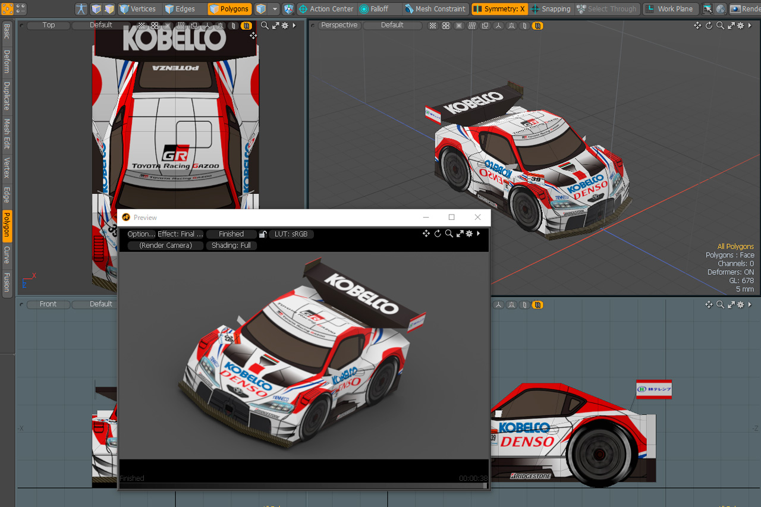This screenshot has width=761, height=507.
Task: Open the Duplicate tab in sidebar
Action: (7, 96)
